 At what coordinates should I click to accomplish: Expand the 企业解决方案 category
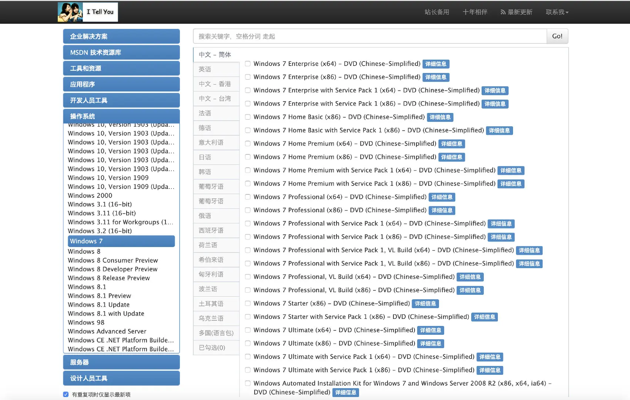(x=121, y=36)
